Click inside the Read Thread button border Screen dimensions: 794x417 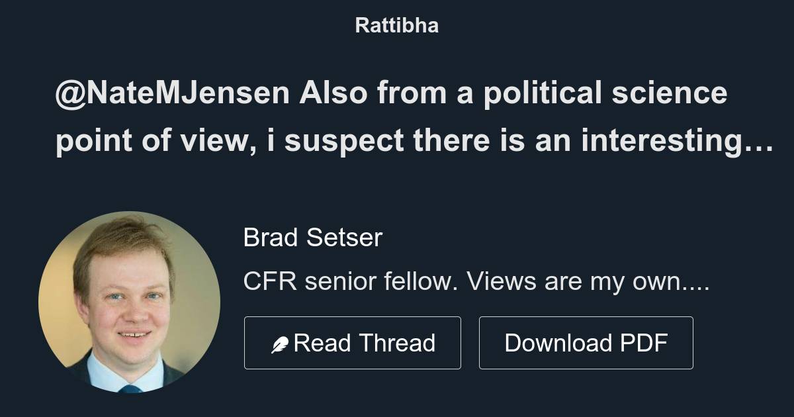353,342
